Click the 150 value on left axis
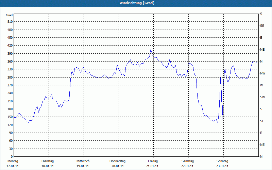This screenshot has height=170, width=272. [x=10, y=117]
